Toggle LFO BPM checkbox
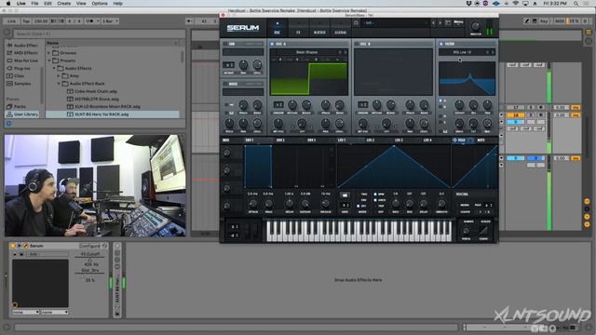Image resolution: width=596 pixels, height=335 pixels. click(x=375, y=194)
